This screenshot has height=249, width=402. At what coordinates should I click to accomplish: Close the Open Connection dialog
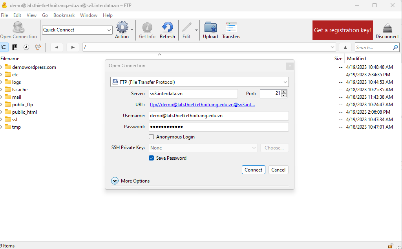(x=290, y=66)
